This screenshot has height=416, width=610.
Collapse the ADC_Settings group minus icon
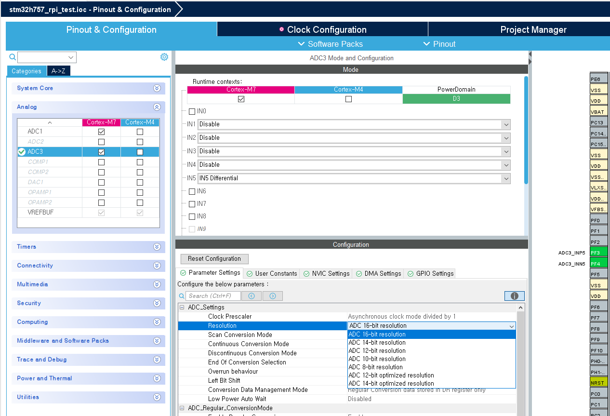pos(182,308)
